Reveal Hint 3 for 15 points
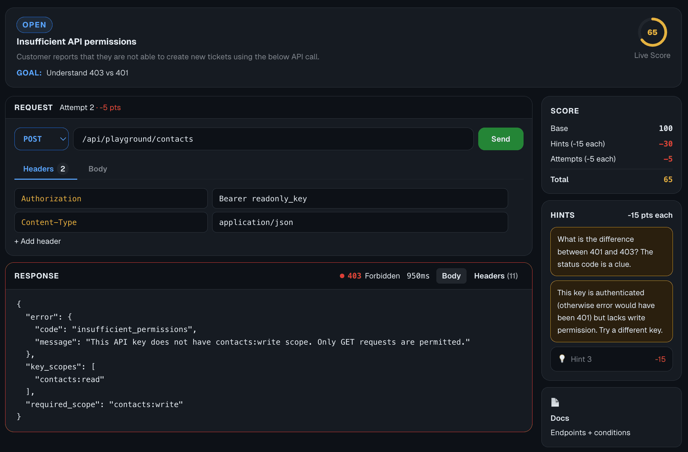 611,359
